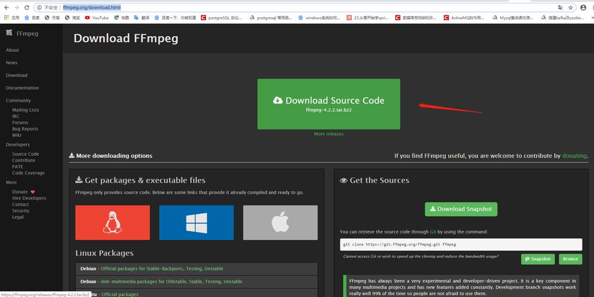Select the Linux penguin packages tile
This screenshot has width=594, height=297.
tap(112, 223)
